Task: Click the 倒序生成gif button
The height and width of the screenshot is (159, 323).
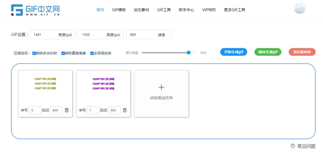Action: [268, 52]
